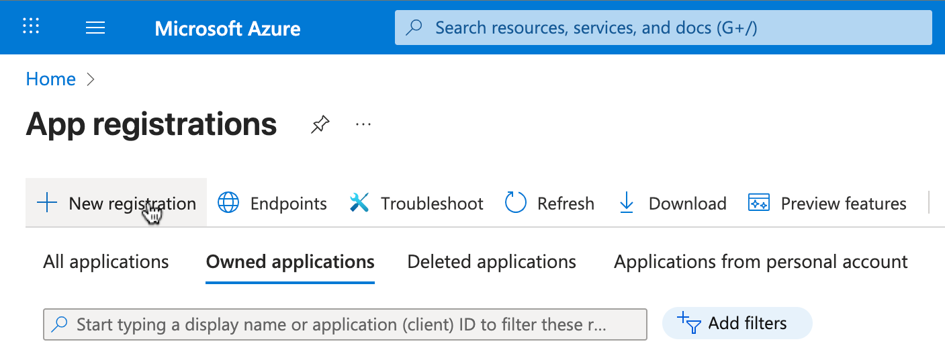
Task: Focus the display name filter input field
Action: [x=345, y=324]
